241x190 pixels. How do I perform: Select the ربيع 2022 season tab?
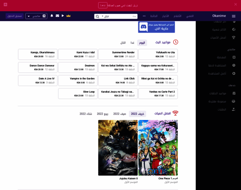coord(102,114)
